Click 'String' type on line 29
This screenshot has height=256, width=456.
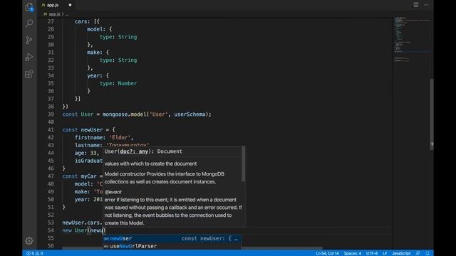pyautogui.click(x=127, y=37)
